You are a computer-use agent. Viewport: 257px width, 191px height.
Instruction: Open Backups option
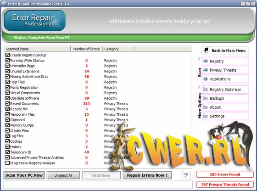[x=225, y=98]
